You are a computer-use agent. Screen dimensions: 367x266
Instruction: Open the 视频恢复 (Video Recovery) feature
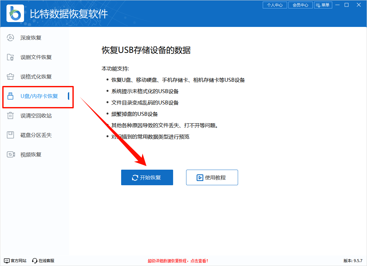click(x=11, y=154)
